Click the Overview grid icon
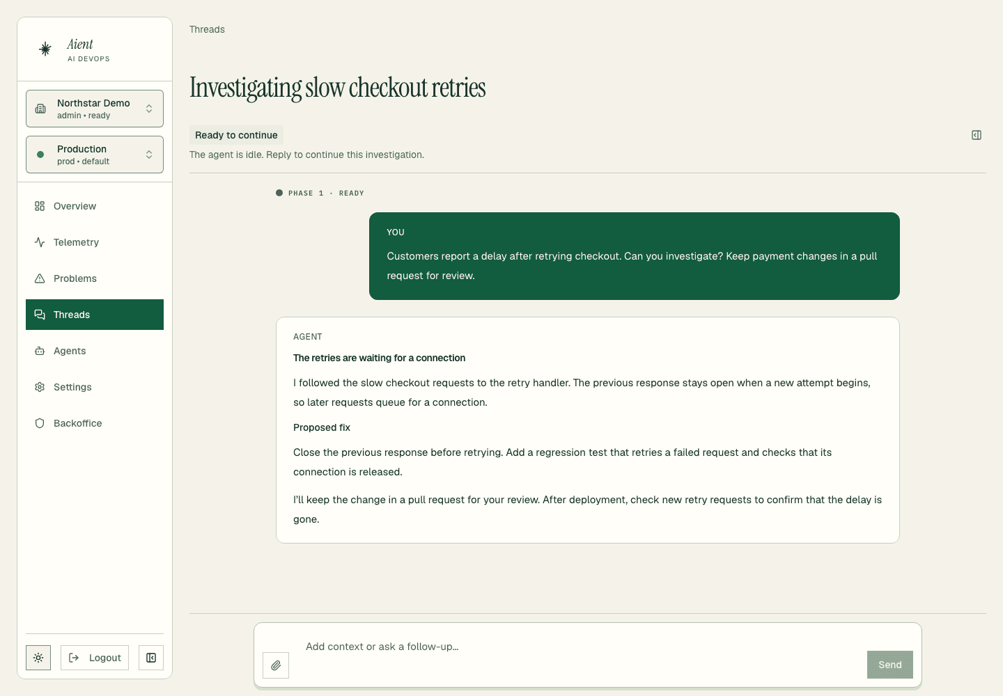Screen dimensions: 1003x696 tap(40, 206)
